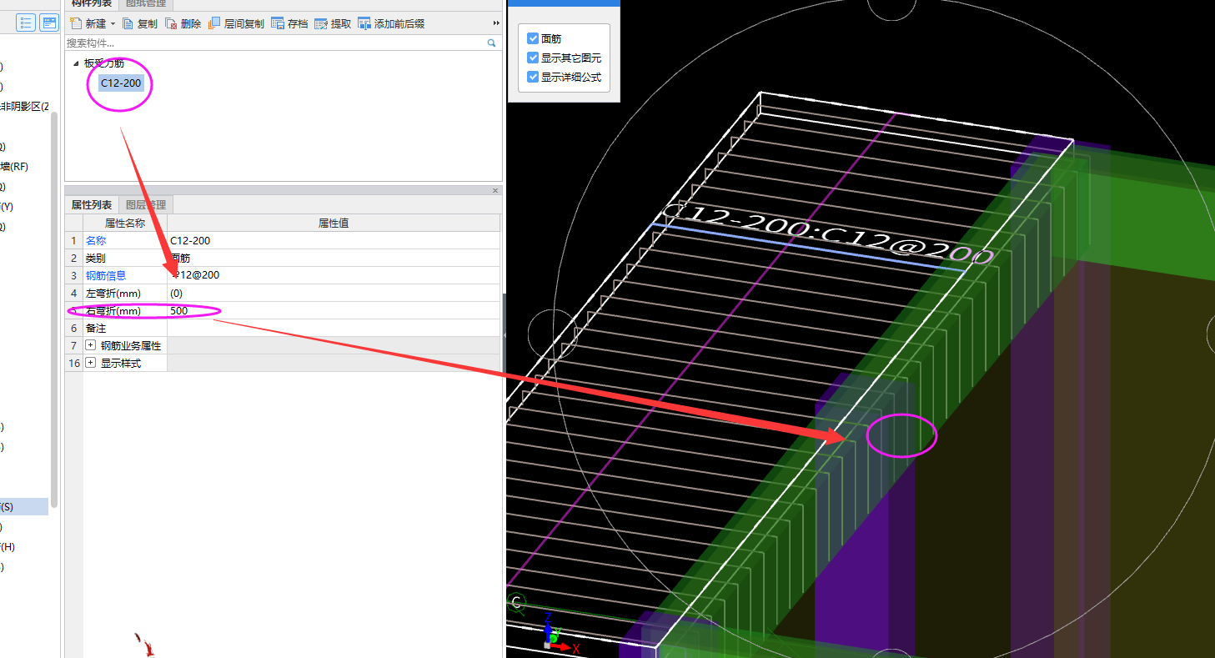Open the 新建 dropdown arrow
This screenshot has height=658, width=1215.
[113, 23]
